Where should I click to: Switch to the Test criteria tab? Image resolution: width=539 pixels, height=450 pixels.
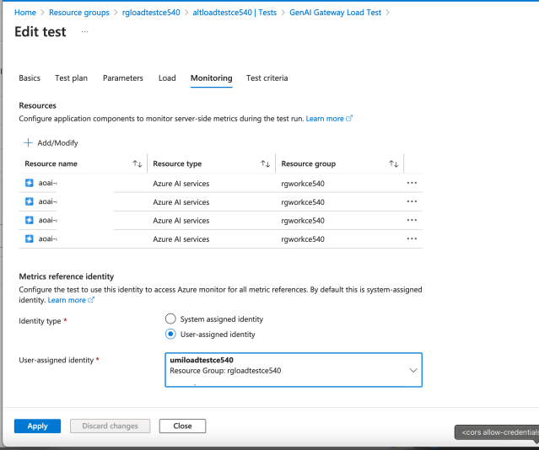point(267,78)
